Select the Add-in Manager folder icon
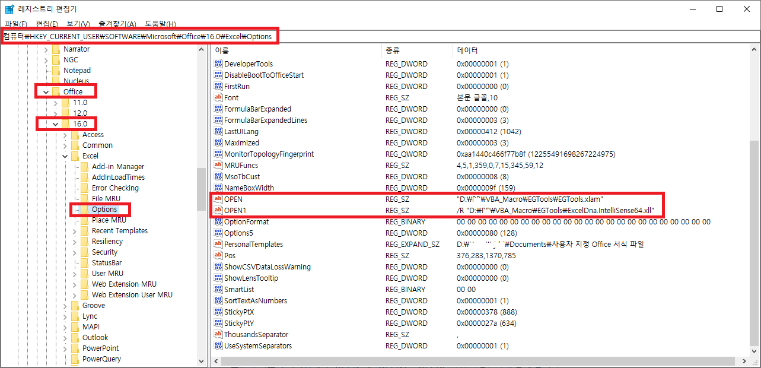 [84, 167]
